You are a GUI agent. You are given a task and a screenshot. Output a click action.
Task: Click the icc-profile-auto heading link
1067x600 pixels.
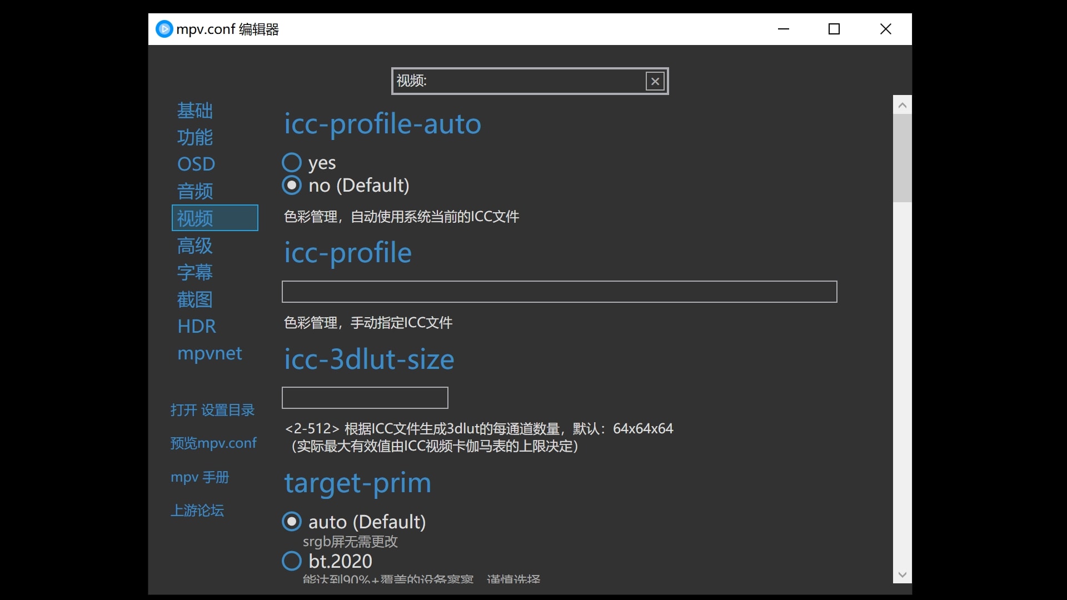[382, 123]
